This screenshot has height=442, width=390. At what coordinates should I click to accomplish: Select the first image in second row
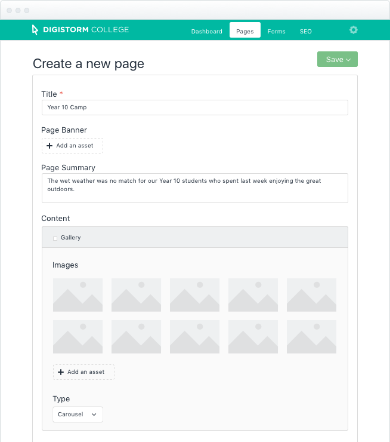pos(78,336)
